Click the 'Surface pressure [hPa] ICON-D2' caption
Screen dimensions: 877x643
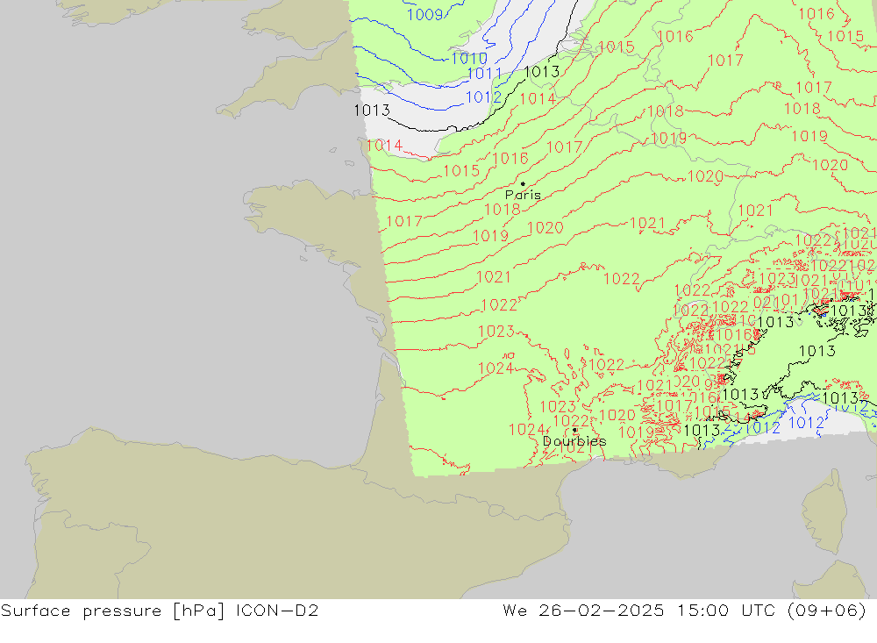(x=160, y=611)
